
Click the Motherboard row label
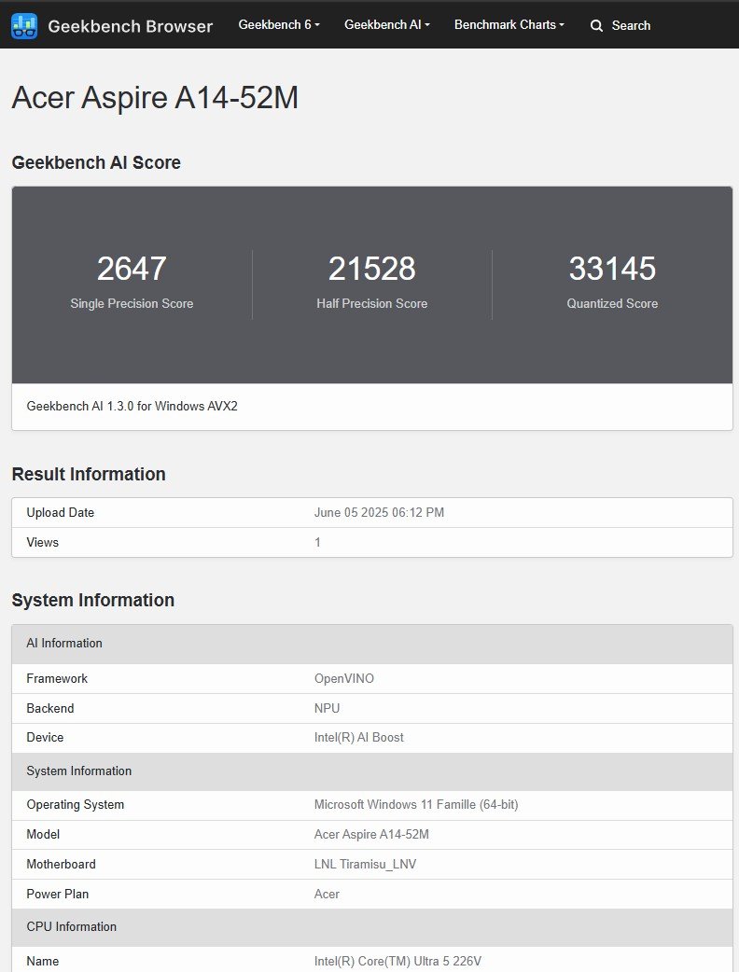pos(61,864)
